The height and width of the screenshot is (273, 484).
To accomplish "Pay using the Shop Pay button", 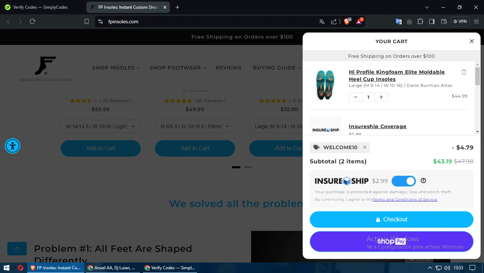I will pyautogui.click(x=391, y=241).
